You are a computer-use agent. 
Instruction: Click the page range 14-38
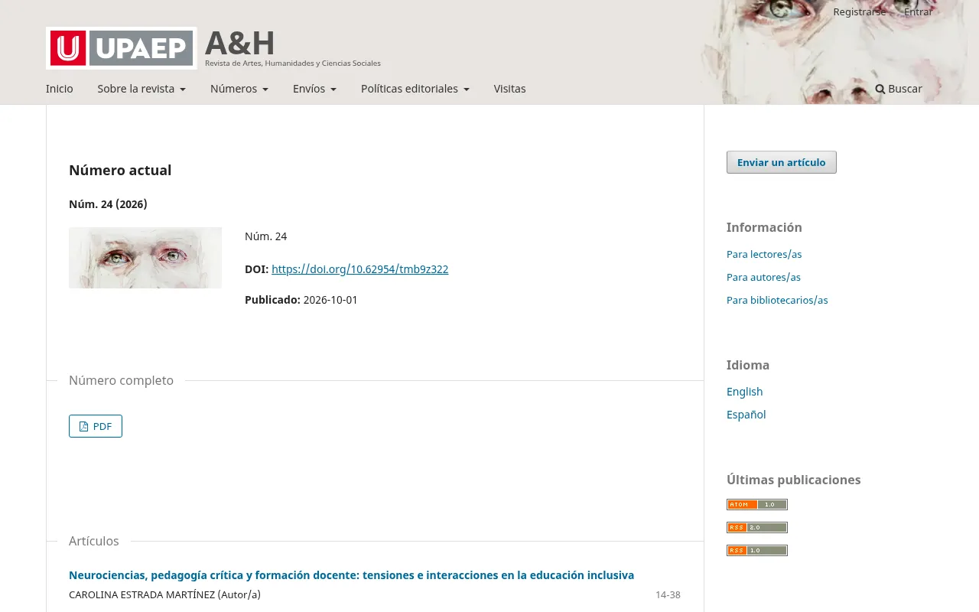[x=668, y=595]
